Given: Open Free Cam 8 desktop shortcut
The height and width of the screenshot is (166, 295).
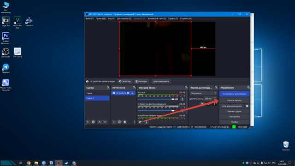Looking at the screenshot, I should coord(18,53).
